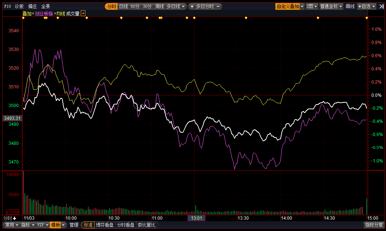
Task: Click the plus icon before 多日分时
Action: coord(192,6)
